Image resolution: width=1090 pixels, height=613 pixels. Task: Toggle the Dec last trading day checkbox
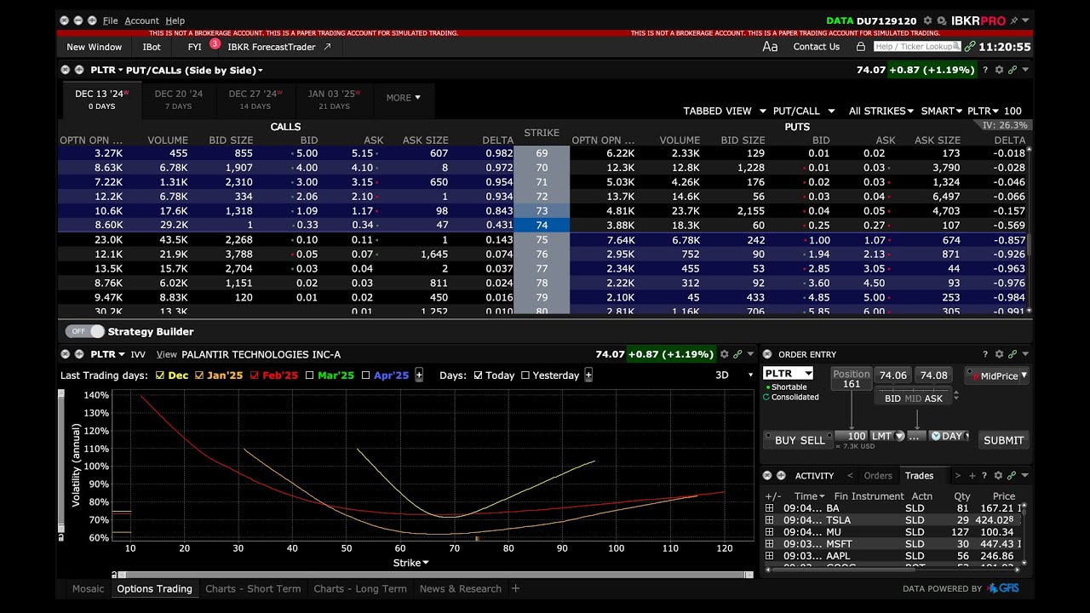(x=160, y=375)
